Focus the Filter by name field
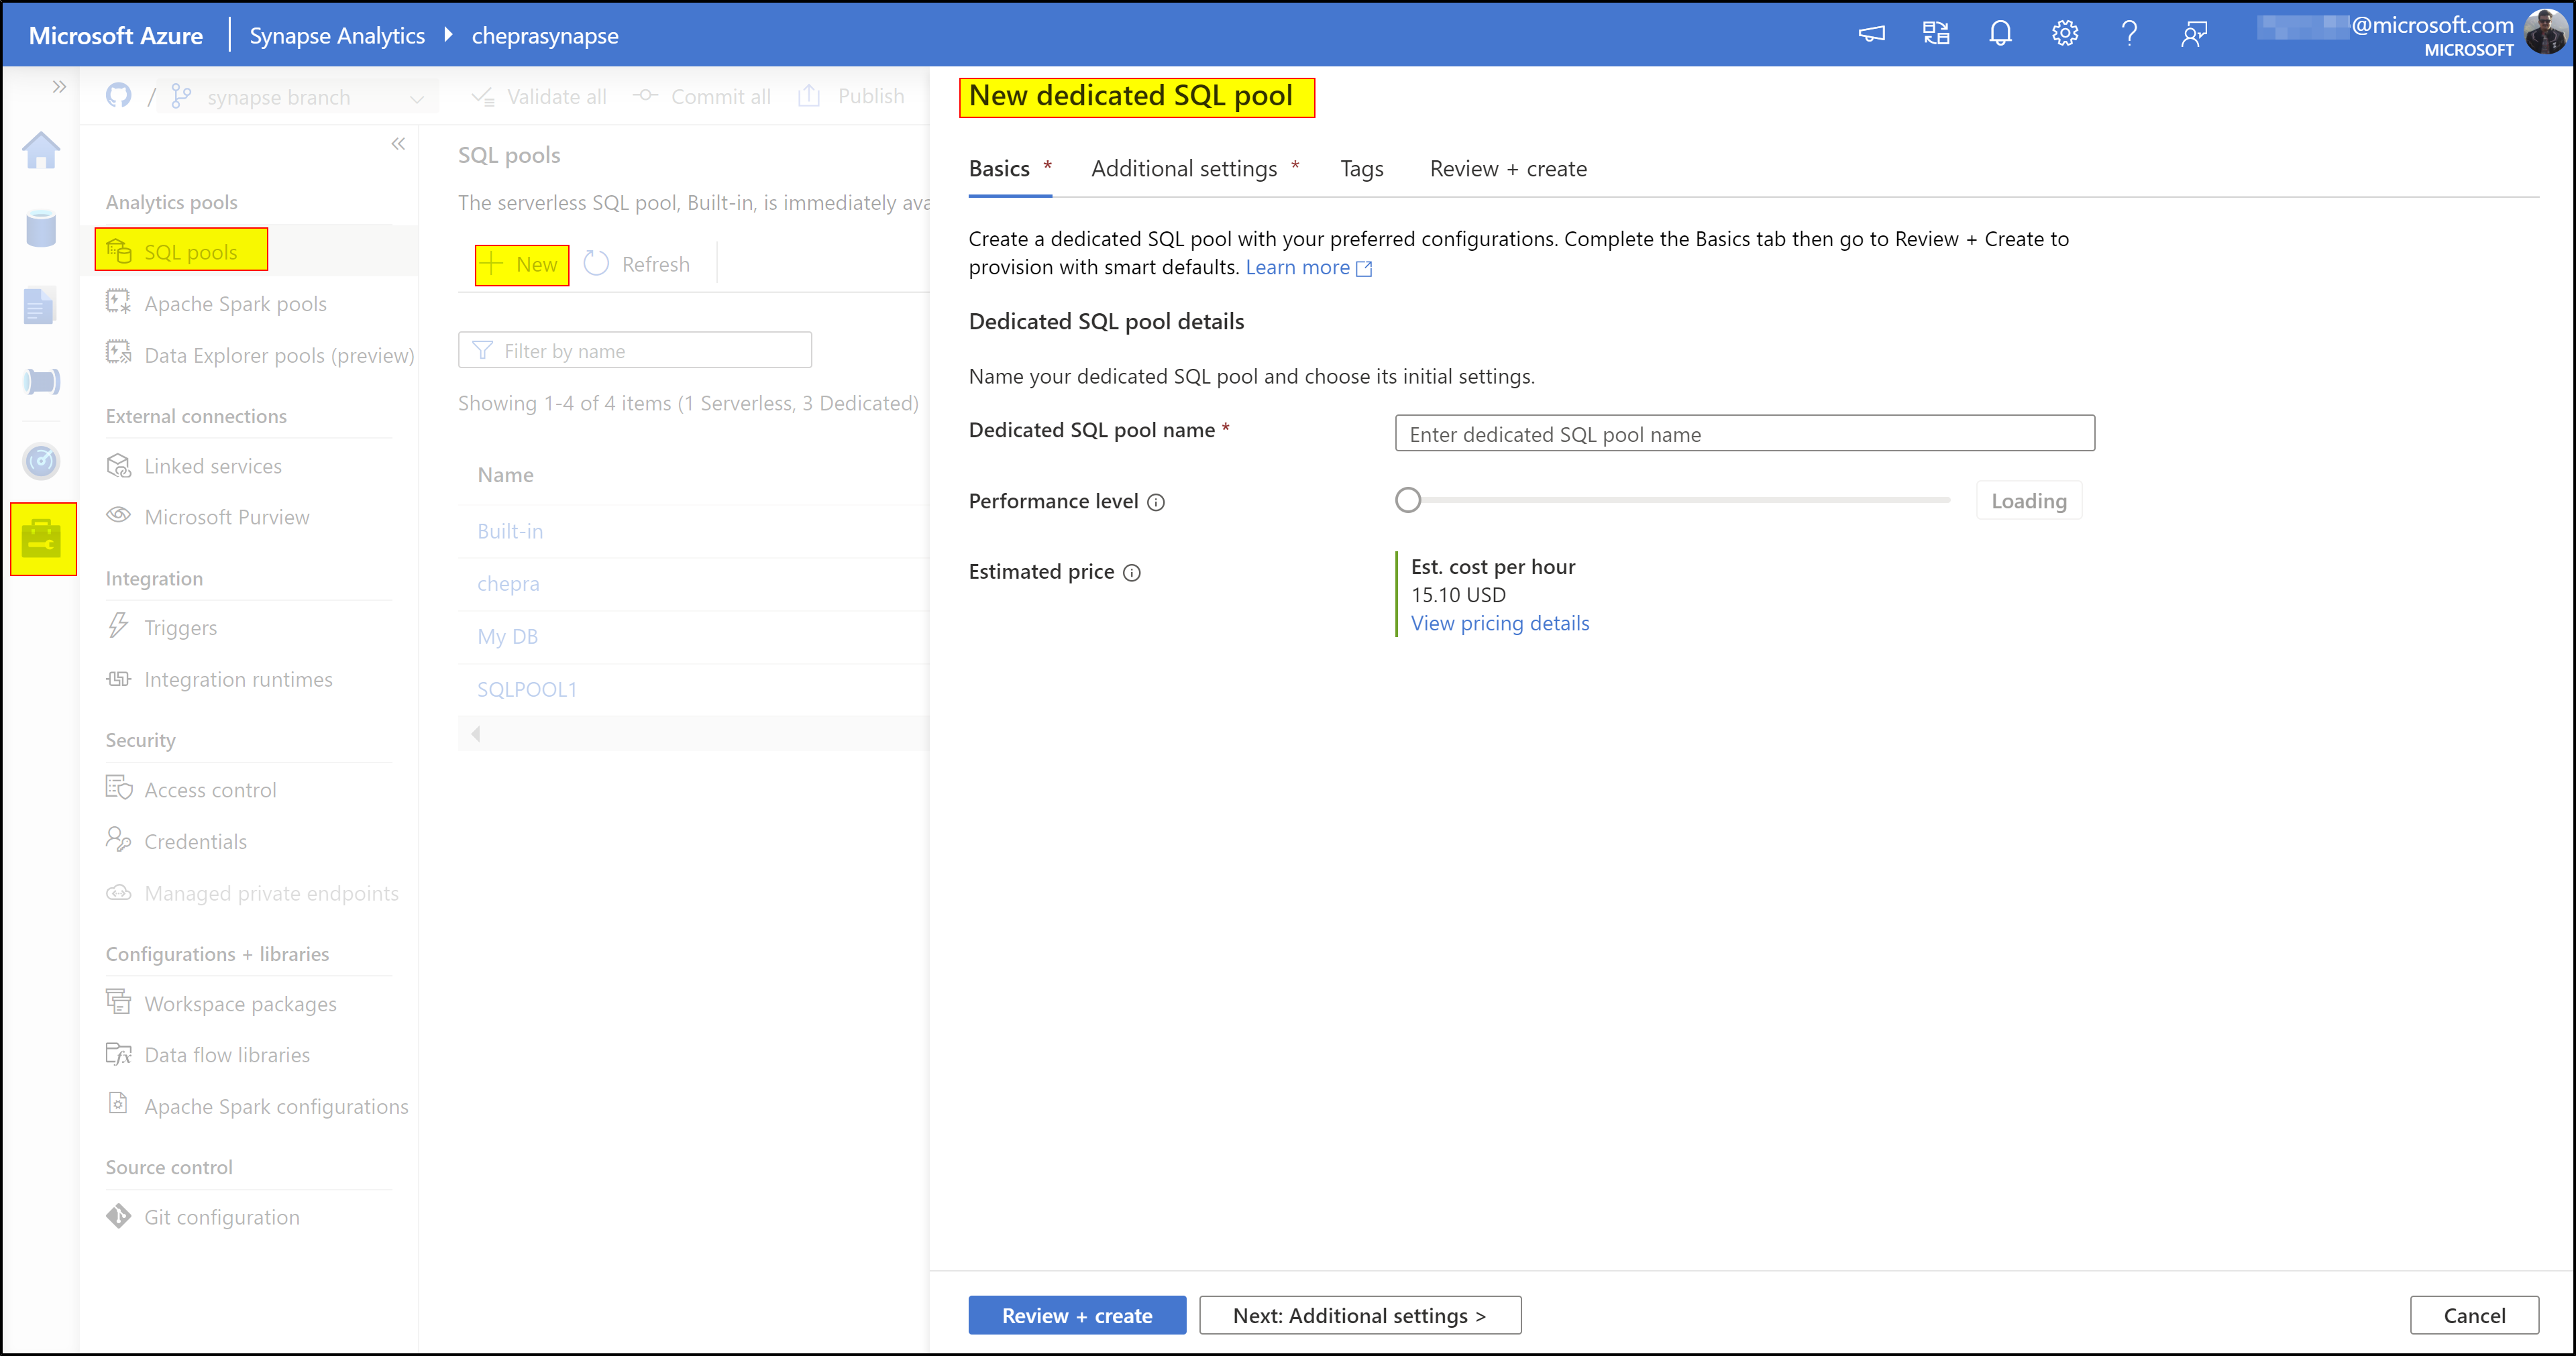Viewport: 2576px width, 1356px height. tap(635, 350)
